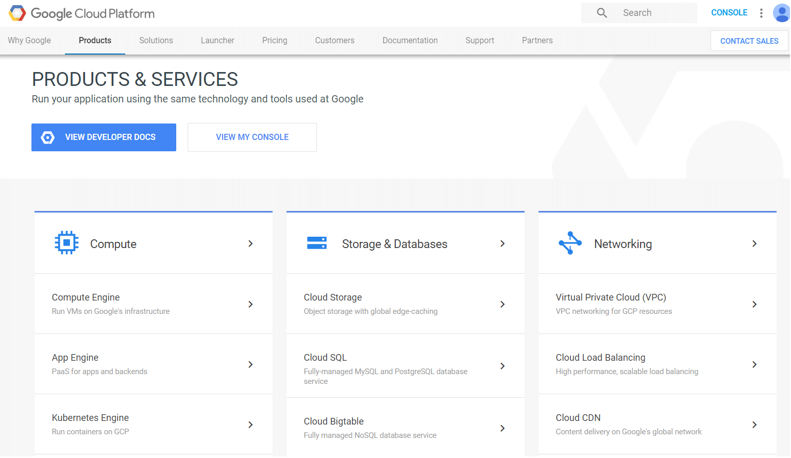The image size is (791, 458).
Task: Open the Cloud SQL link
Action: [325, 358]
